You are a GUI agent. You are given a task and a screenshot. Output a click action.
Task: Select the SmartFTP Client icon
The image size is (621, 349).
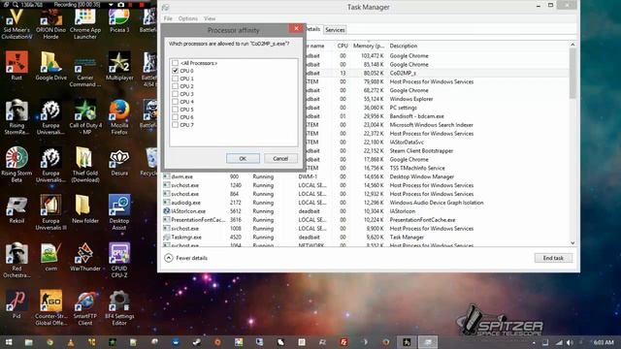click(85, 307)
